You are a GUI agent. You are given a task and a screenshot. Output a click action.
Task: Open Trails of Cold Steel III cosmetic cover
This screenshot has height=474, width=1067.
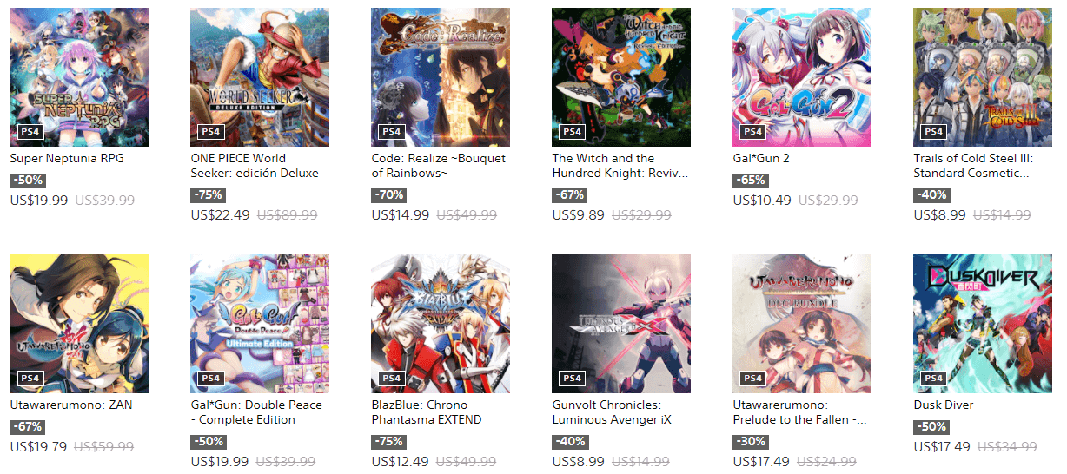click(x=983, y=77)
